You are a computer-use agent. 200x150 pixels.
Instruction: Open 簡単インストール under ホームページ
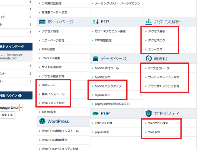pos(53,94)
